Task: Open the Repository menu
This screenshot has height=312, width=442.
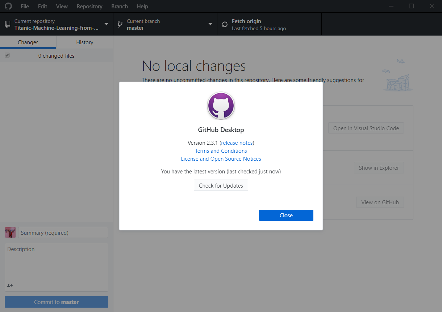Action: tap(89, 6)
